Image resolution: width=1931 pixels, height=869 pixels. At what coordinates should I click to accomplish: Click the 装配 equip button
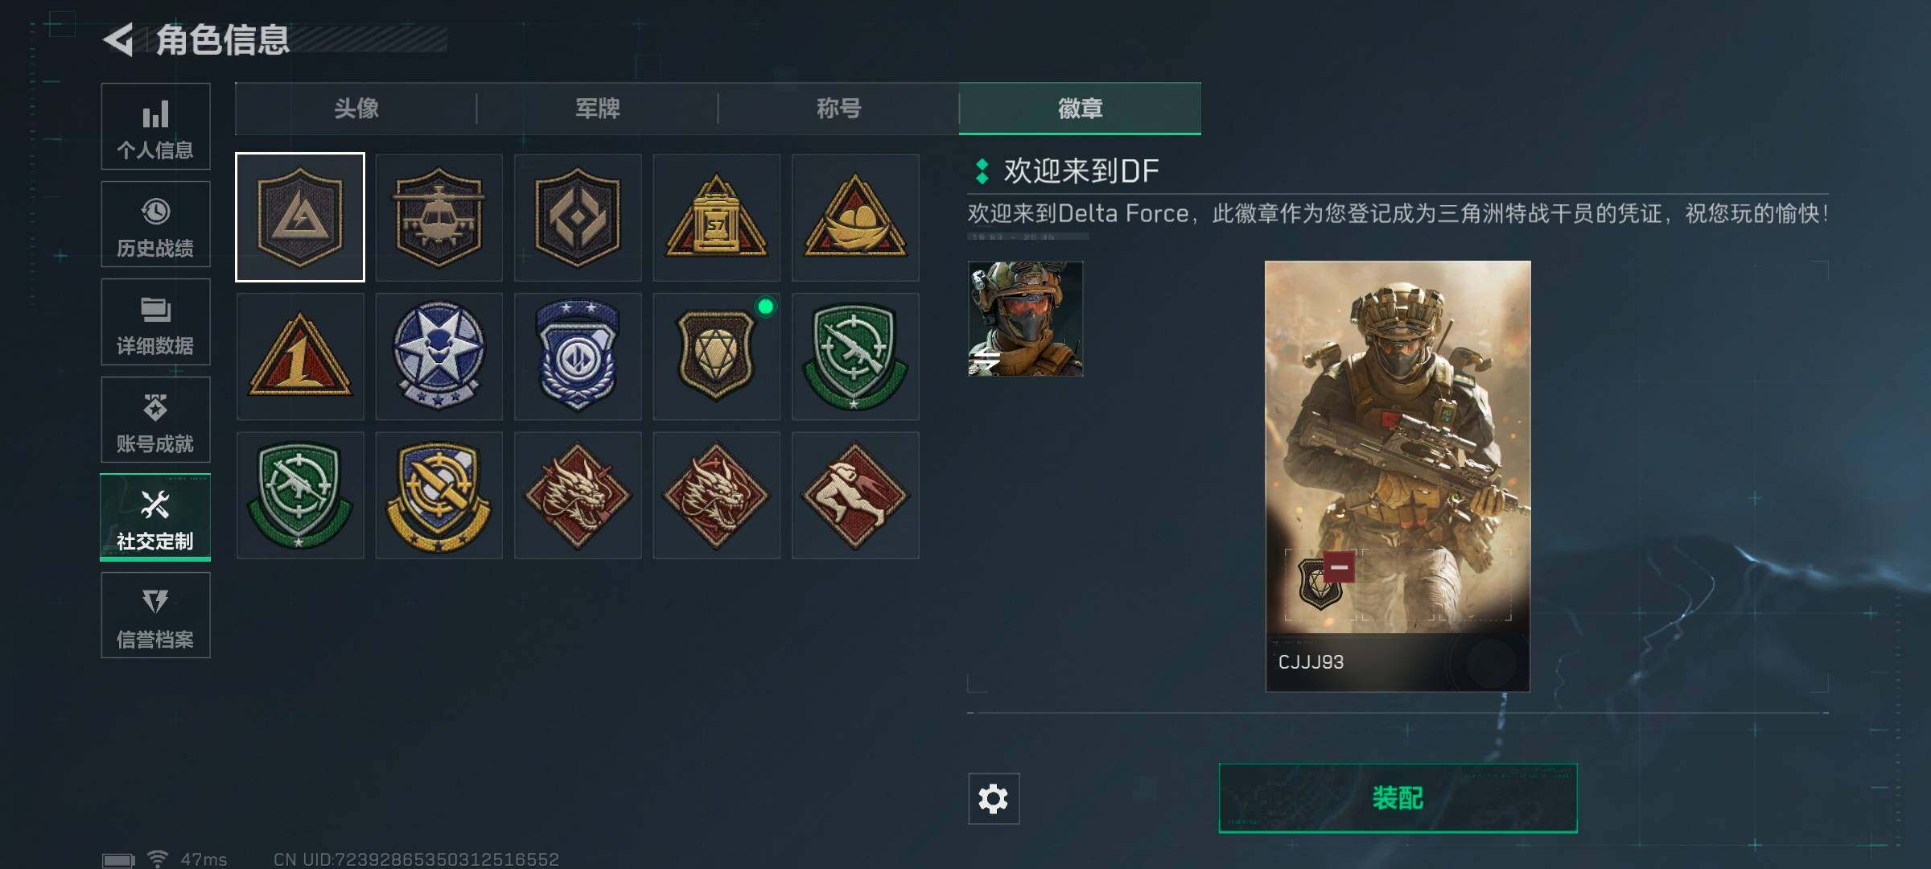(1398, 798)
